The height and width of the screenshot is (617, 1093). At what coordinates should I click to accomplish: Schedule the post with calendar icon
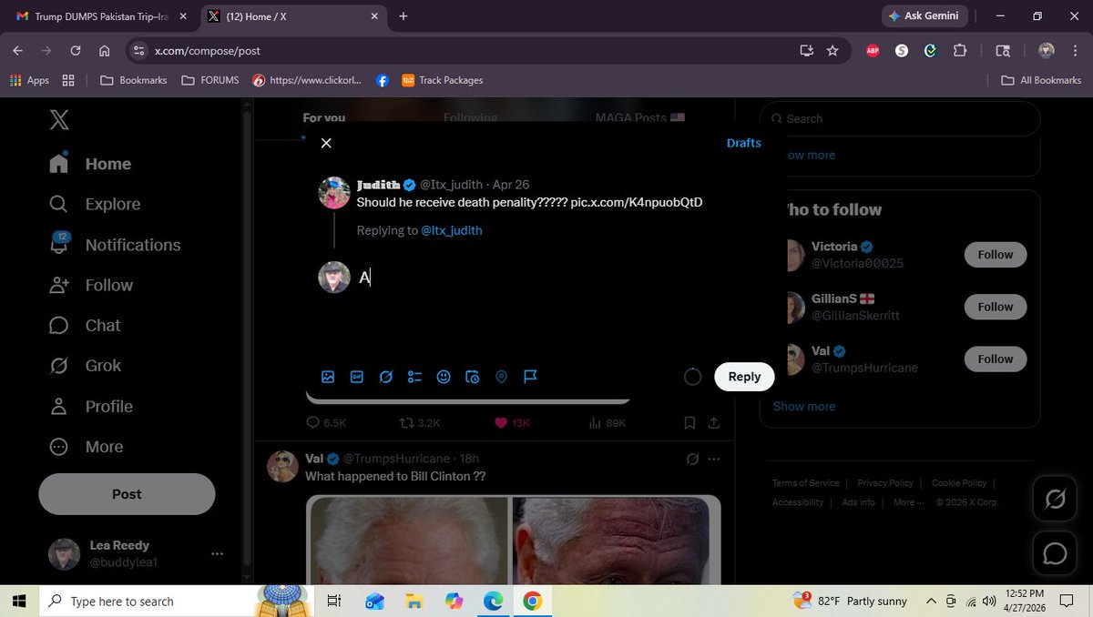coord(472,377)
